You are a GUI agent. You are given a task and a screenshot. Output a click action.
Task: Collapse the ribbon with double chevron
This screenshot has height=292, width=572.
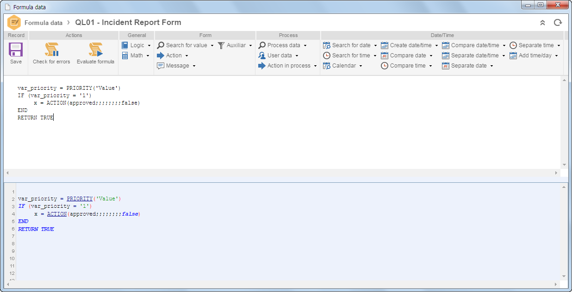coord(543,23)
